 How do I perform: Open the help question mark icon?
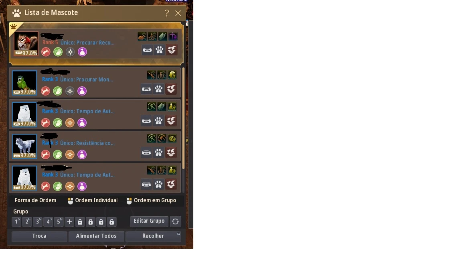pos(167,13)
